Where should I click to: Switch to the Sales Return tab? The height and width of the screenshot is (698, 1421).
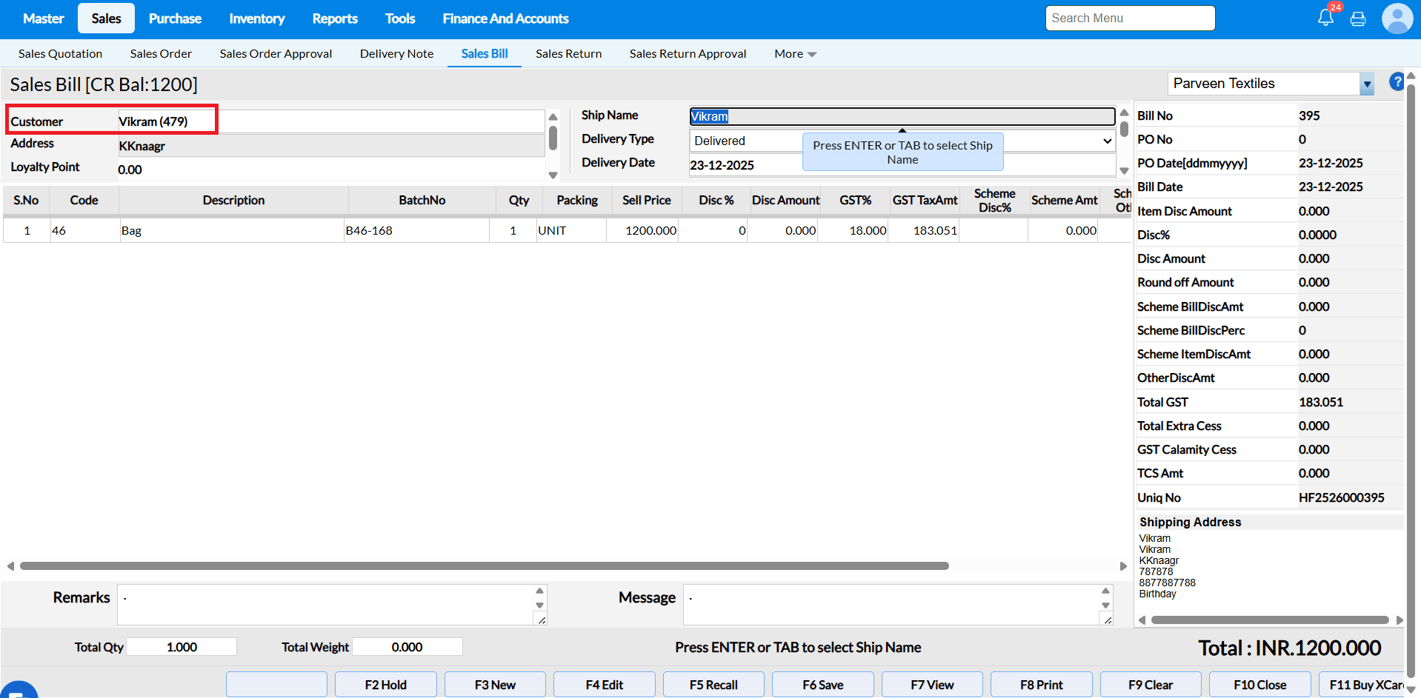click(568, 54)
